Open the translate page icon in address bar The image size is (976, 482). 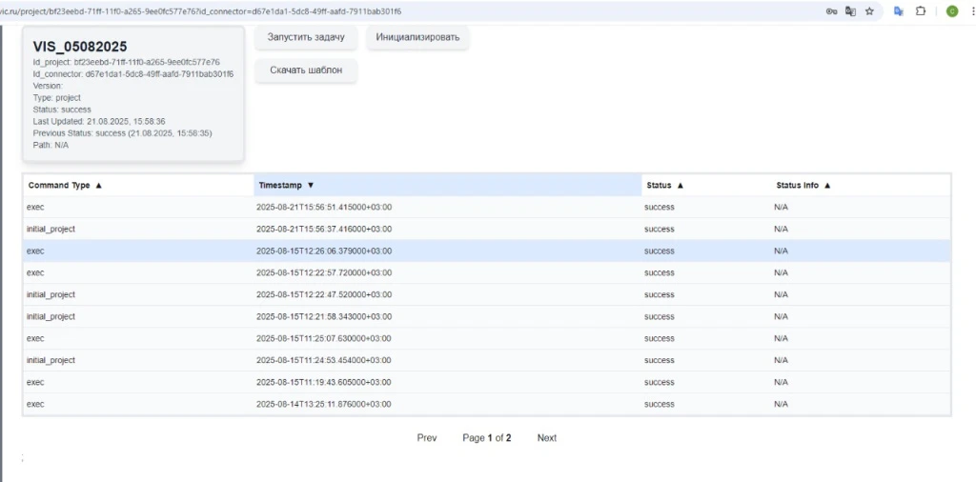pyautogui.click(x=850, y=11)
